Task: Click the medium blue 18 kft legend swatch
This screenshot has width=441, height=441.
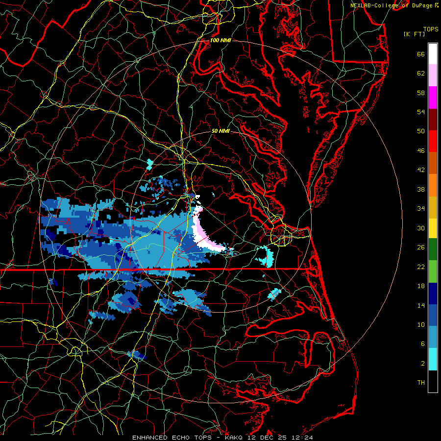Action: point(433,315)
